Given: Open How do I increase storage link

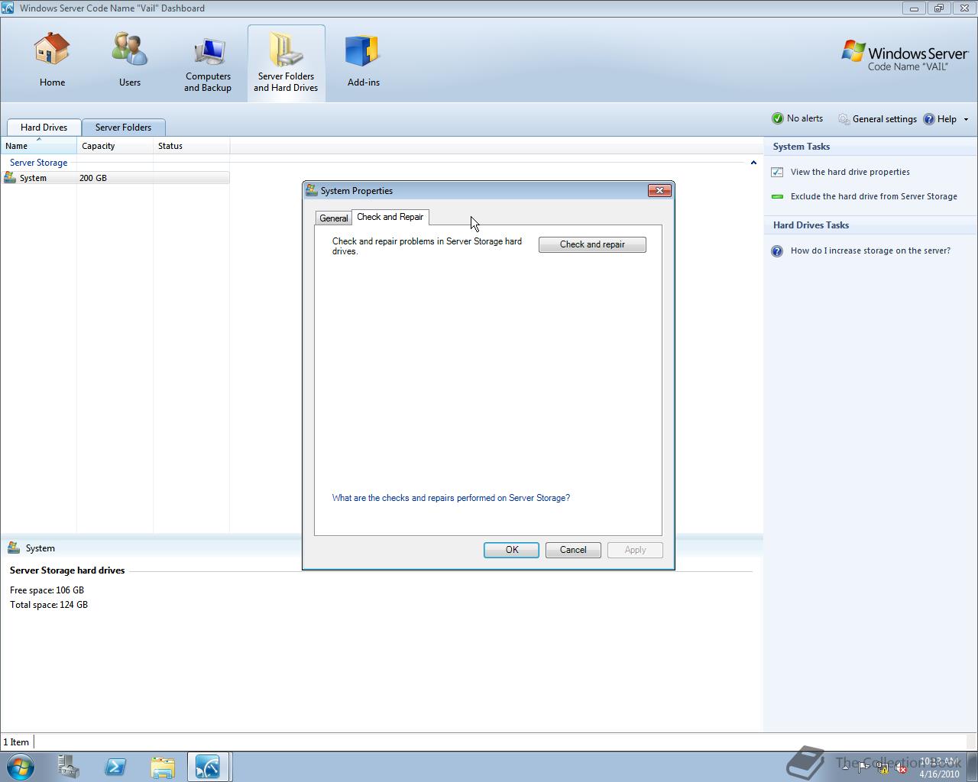Looking at the screenshot, I should 870,250.
